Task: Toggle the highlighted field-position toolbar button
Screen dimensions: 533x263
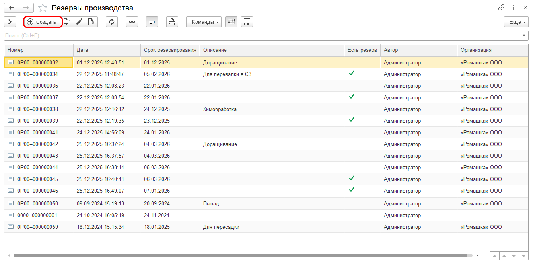Action: pyautogui.click(x=152, y=22)
